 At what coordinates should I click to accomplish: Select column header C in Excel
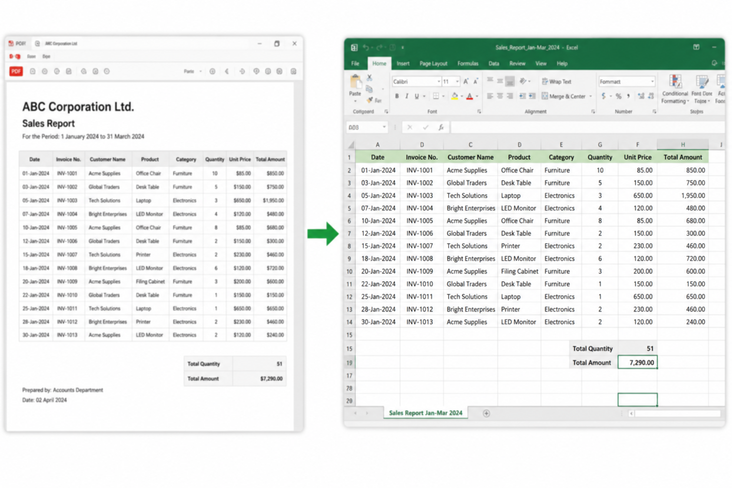(470, 144)
